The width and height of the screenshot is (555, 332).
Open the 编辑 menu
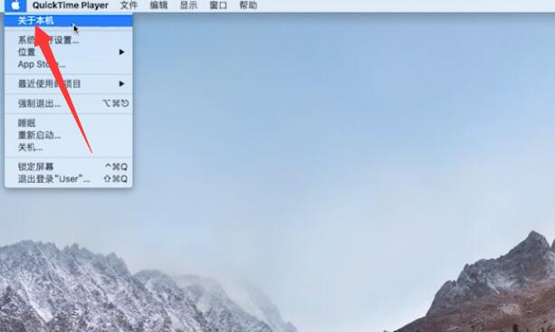pos(158,5)
